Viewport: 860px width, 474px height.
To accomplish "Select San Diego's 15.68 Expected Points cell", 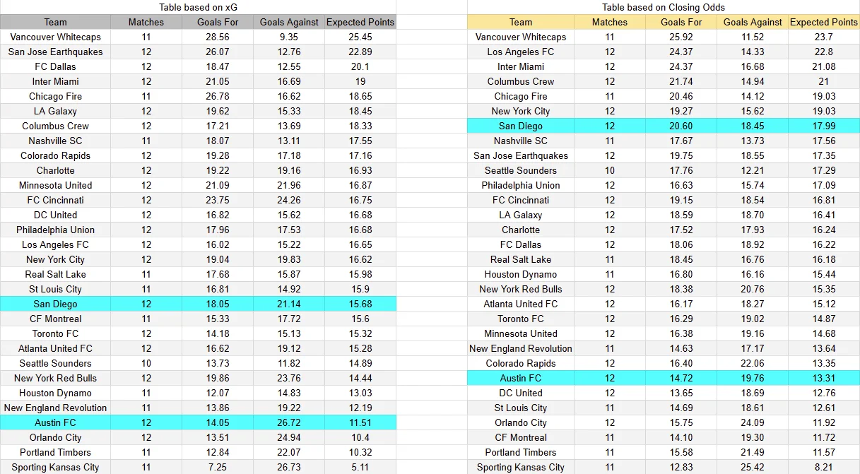I will 360,304.
